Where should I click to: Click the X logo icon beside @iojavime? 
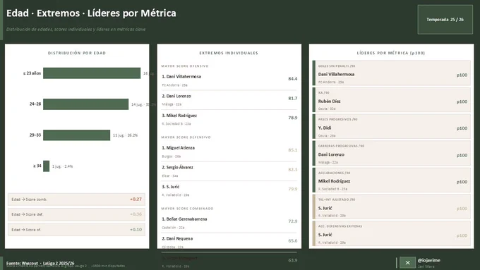point(407,263)
